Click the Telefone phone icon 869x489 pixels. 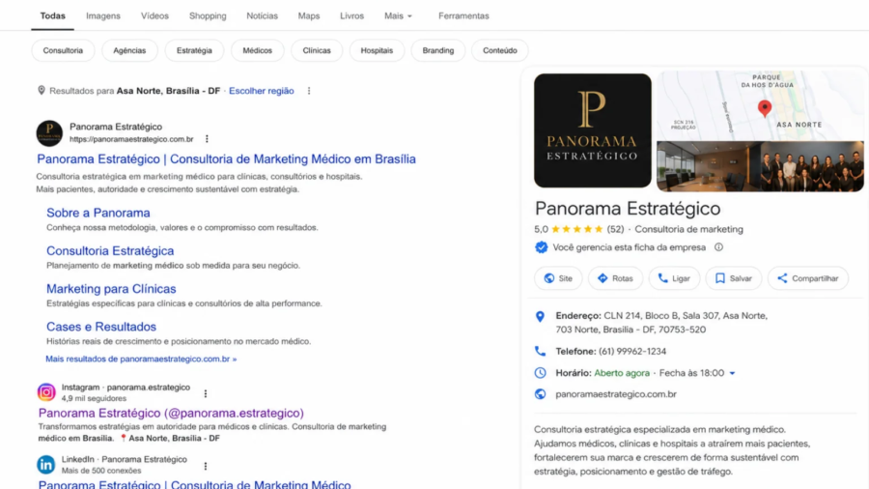(x=540, y=351)
